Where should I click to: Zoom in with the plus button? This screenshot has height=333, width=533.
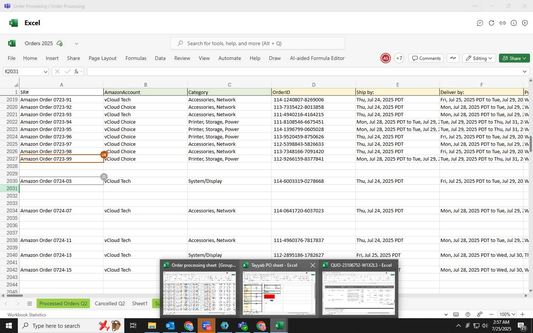(522, 314)
